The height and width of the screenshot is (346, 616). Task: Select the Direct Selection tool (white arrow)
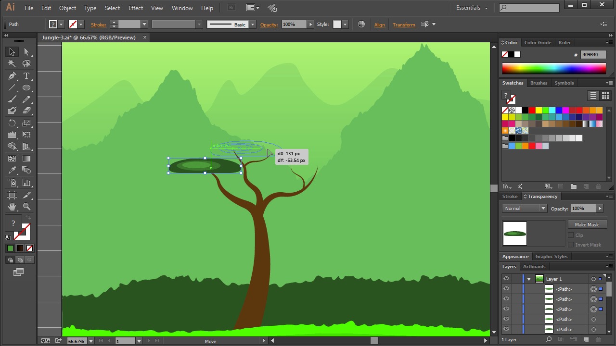(x=26, y=52)
